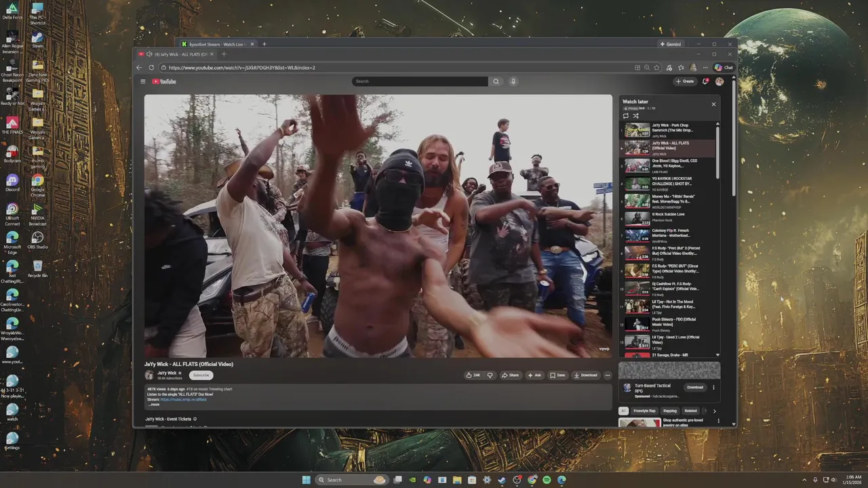
Task: Click the taskbar Search box
Action: coord(352,480)
